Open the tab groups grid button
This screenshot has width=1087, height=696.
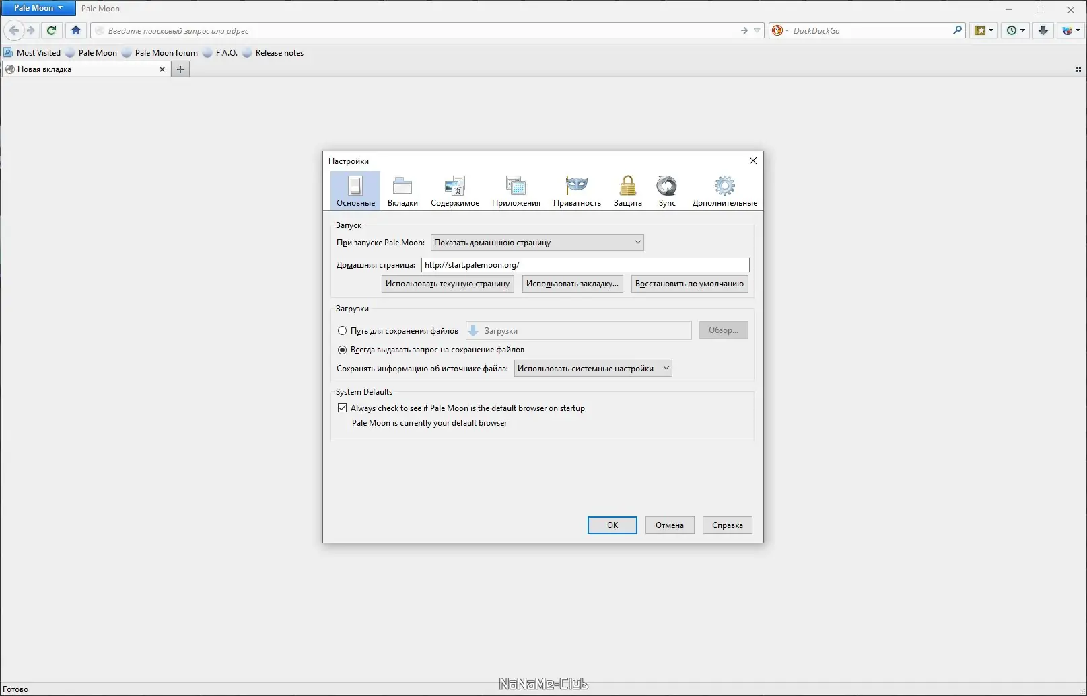(x=1078, y=69)
